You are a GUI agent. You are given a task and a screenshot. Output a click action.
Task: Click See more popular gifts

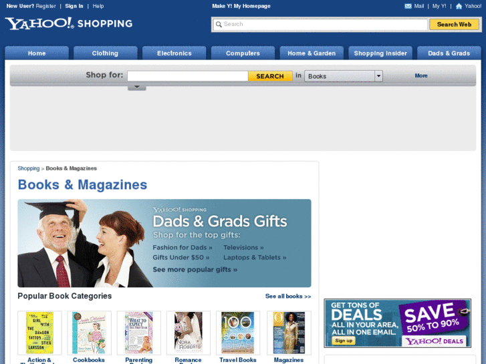point(195,270)
